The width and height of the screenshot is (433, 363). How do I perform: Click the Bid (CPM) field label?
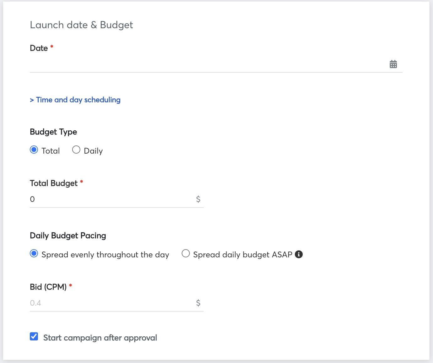point(48,287)
